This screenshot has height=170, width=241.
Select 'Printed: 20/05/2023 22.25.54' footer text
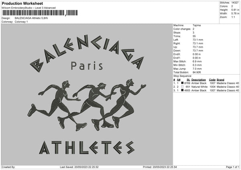click(x=160, y=167)
